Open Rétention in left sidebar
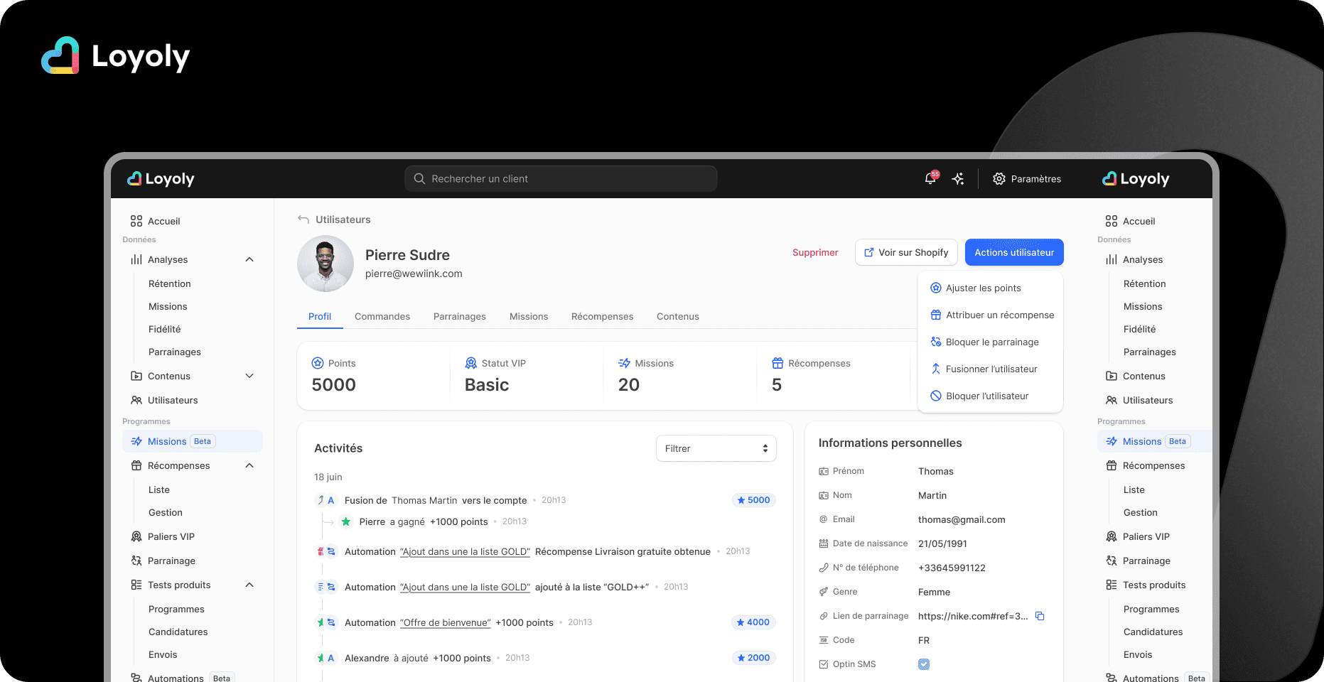Screen dimensions: 1324x682 pos(170,283)
